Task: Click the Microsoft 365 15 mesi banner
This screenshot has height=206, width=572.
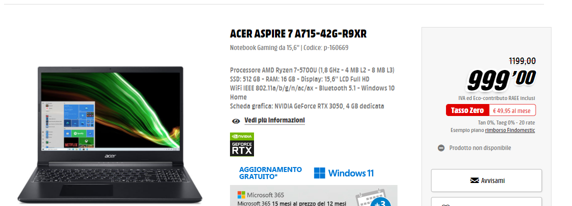Action: click(x=313, y=196)
